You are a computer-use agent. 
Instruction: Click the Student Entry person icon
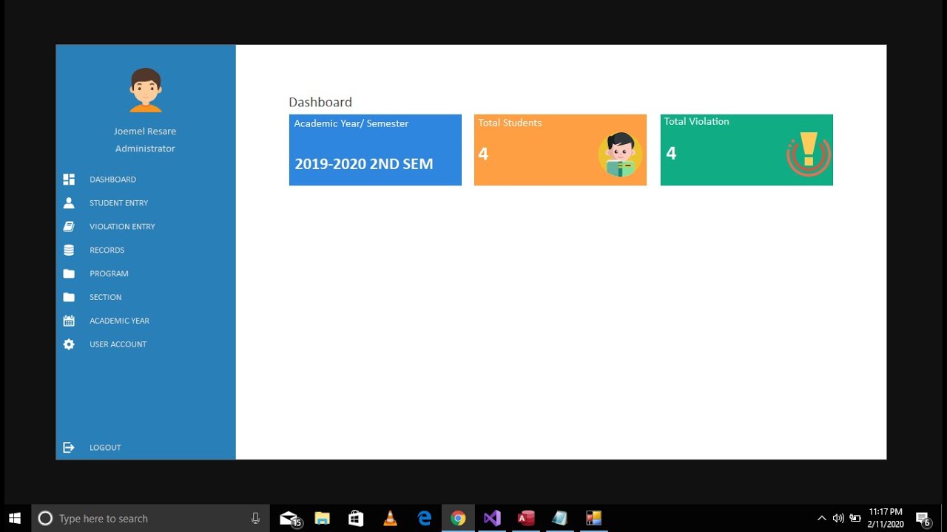click(69, 202)
